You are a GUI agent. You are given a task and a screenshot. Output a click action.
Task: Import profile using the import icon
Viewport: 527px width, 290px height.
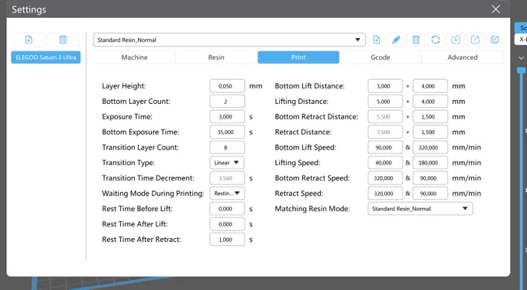click(456, 40)
